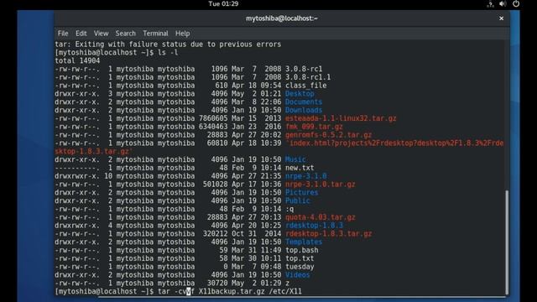Close the terminal window with X button
Screen dimensions: 537x302
[501, 18]
